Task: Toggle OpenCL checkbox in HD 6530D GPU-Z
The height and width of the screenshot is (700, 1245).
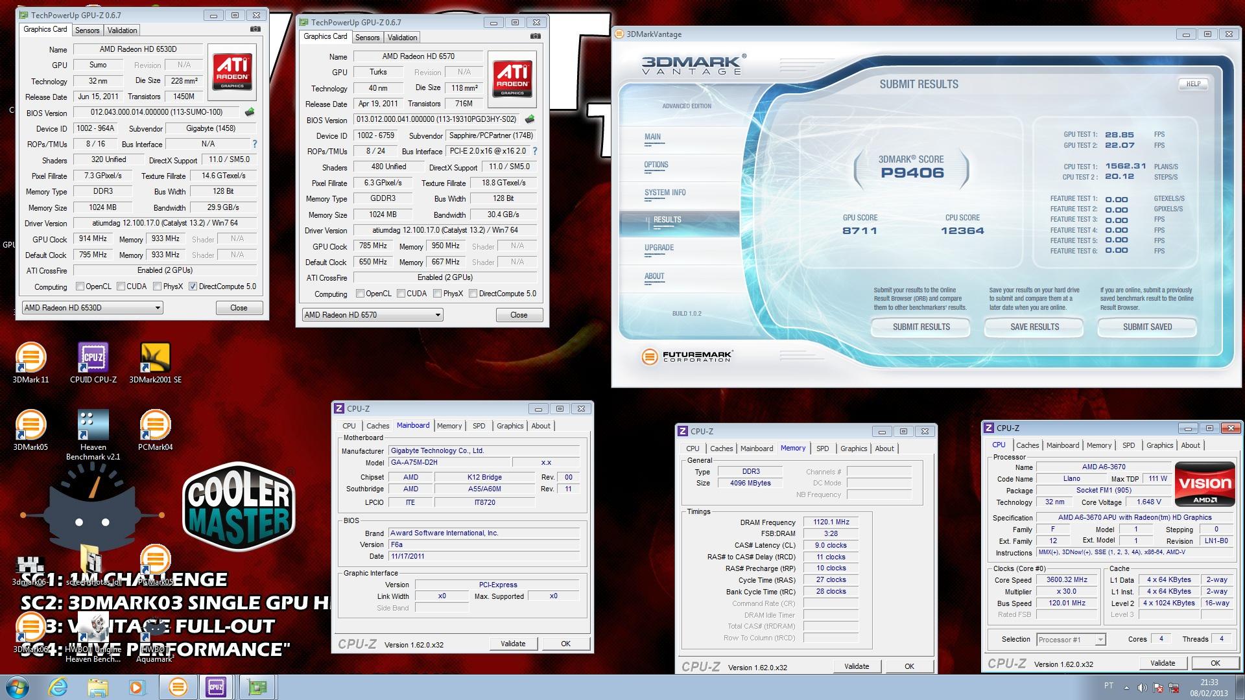Action: tap(80, 286)
